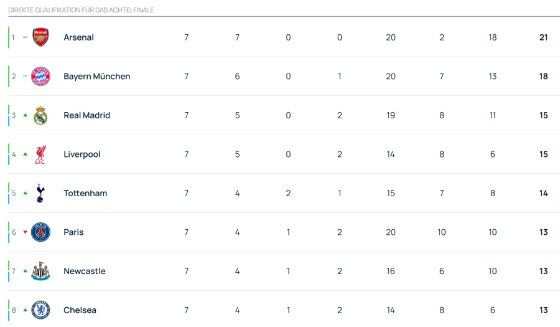Open the Bayern München team link
560x327 pixels.
tap(96, 77)
